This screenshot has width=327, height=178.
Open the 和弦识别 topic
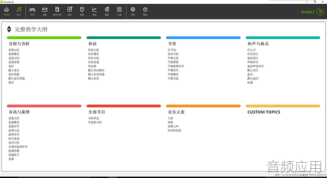click(93, 58)
